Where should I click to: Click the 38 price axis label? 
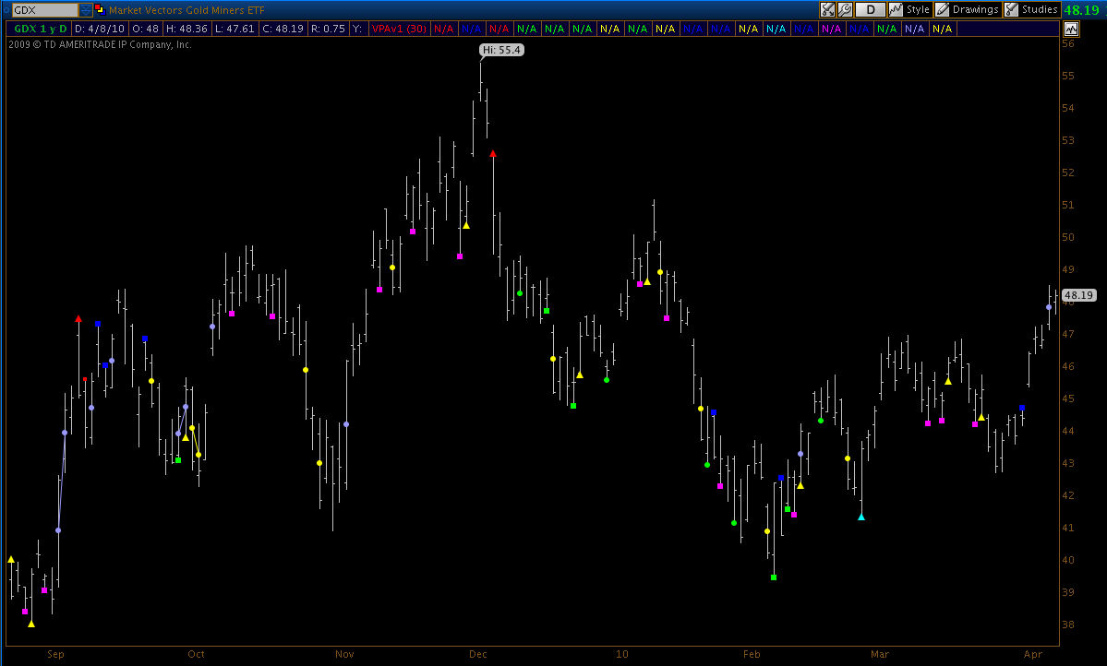coord(1068,624)
